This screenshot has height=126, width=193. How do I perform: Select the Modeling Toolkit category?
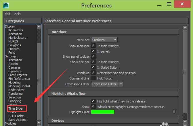tap(19, 86)
